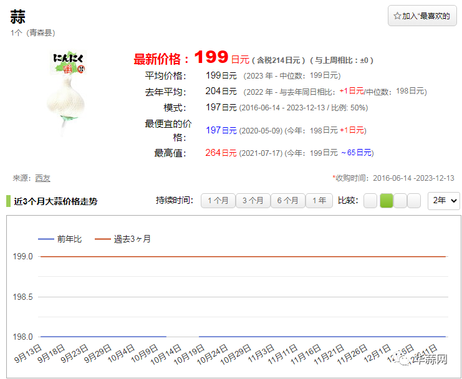Click the 收购时间 date range text
Screen dimensions: 462x379
[x=393, y=178]
